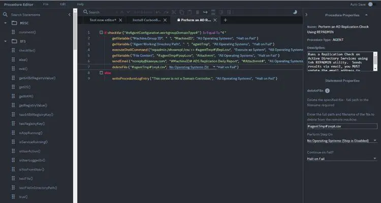The image size is (381, 203).
Task: Switch to the Test new editor tab
Action: click(103, 20)
